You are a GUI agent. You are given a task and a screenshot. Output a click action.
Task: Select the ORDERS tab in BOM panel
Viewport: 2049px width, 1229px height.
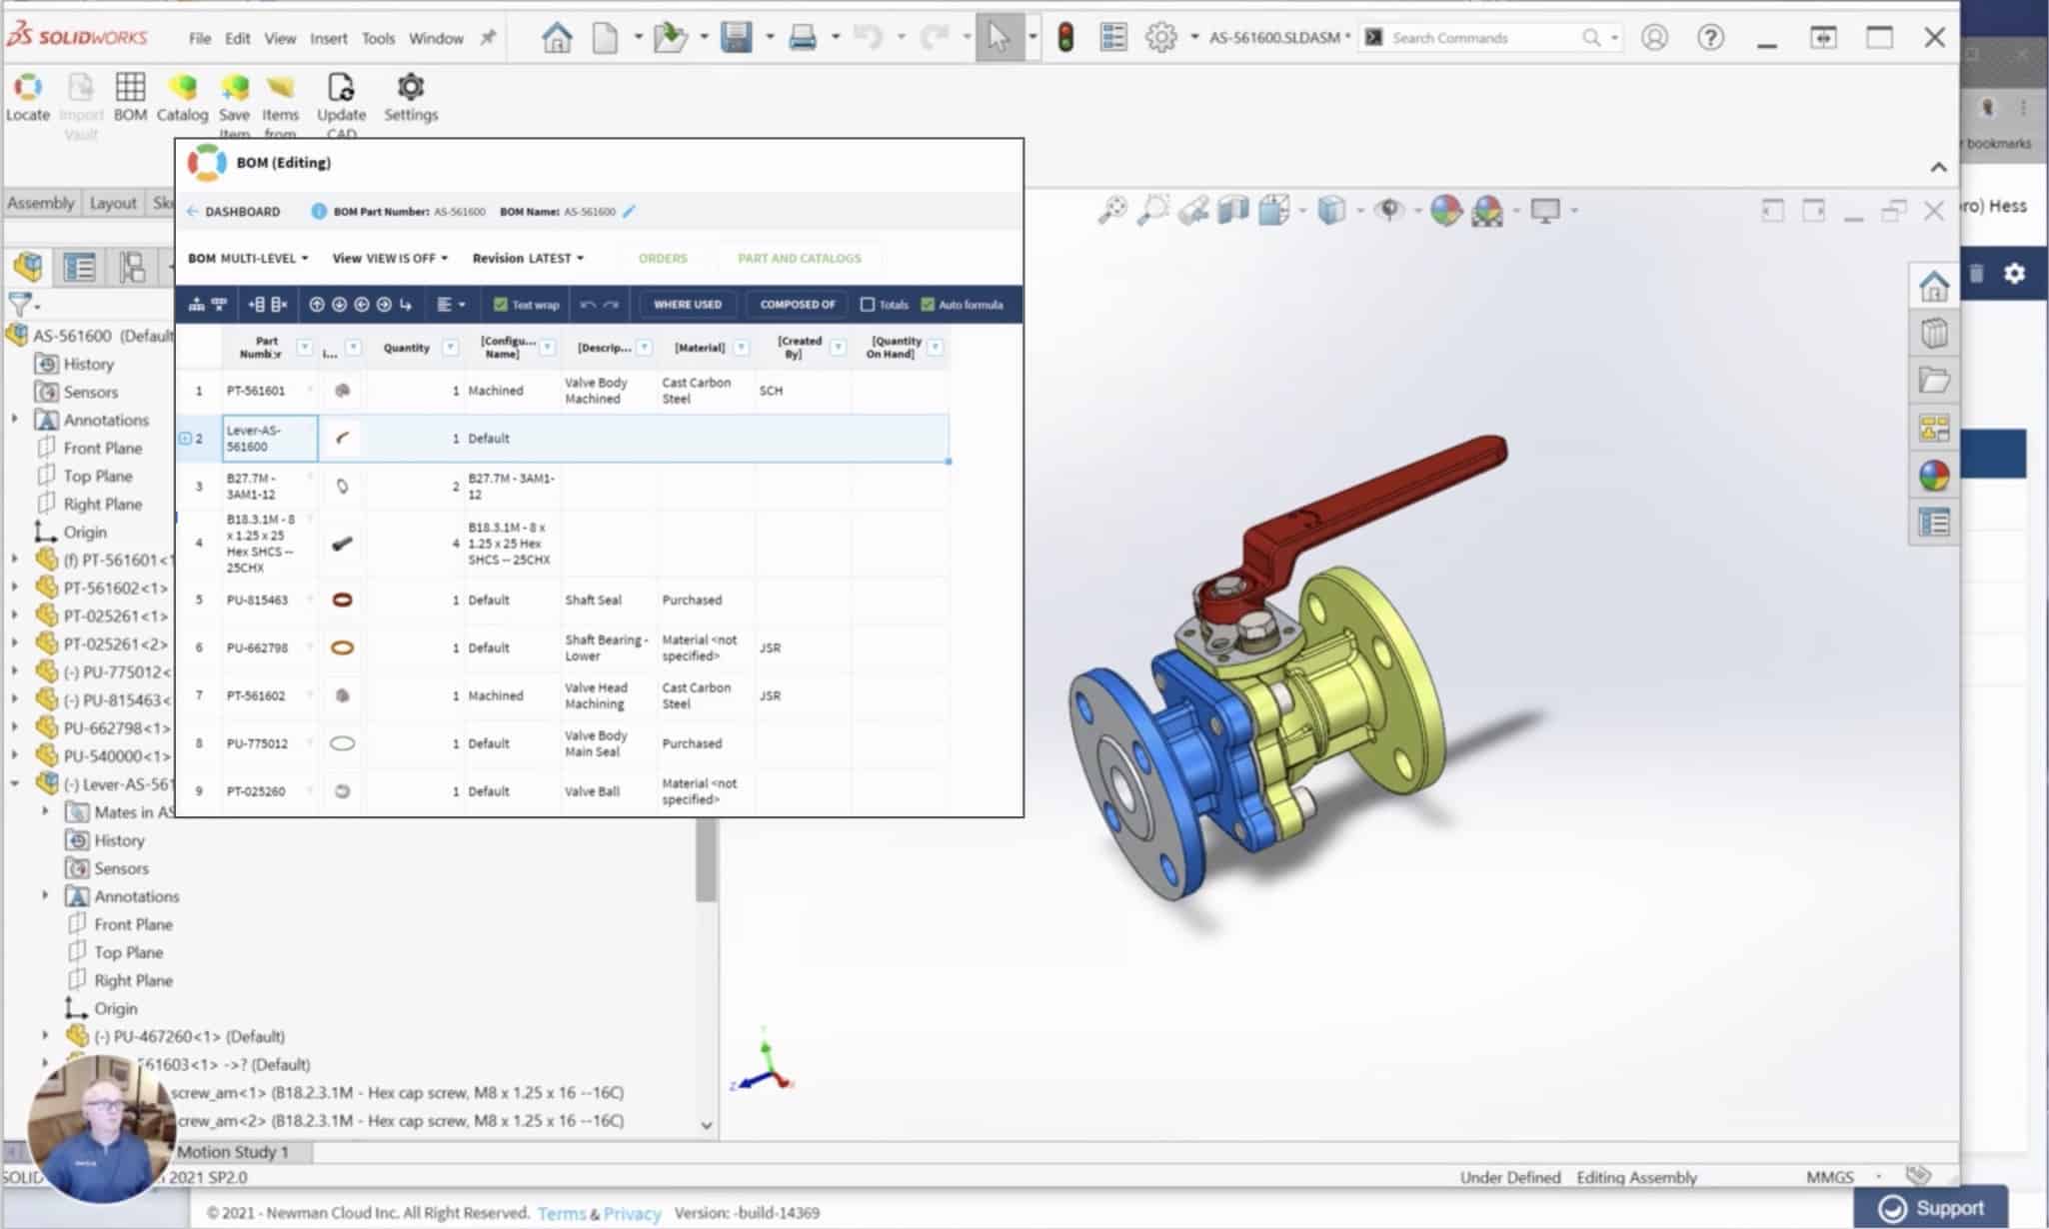click(663, 258)
